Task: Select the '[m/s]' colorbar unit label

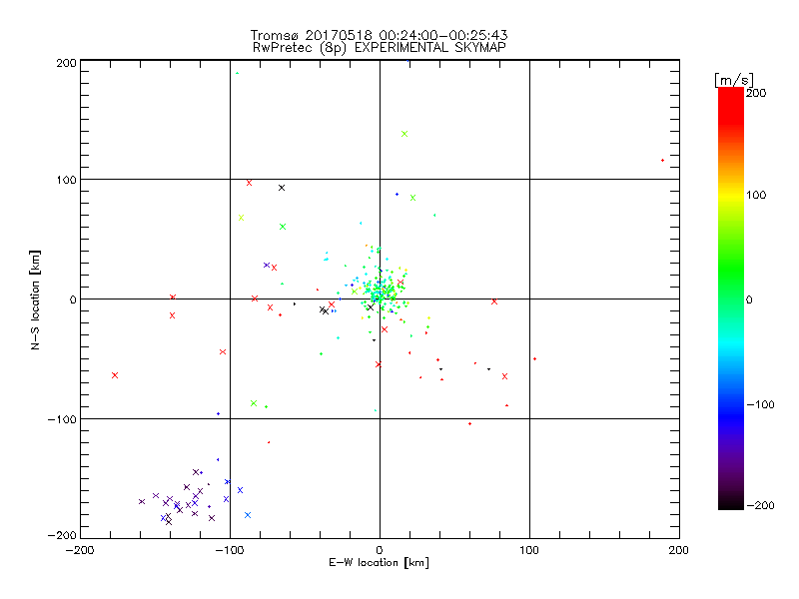Action: (734, 80)
